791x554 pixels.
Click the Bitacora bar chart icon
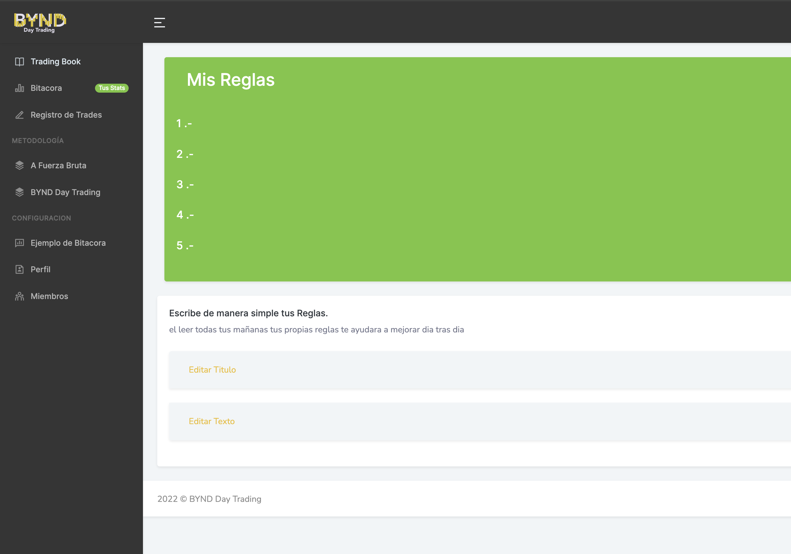point(20,88)
